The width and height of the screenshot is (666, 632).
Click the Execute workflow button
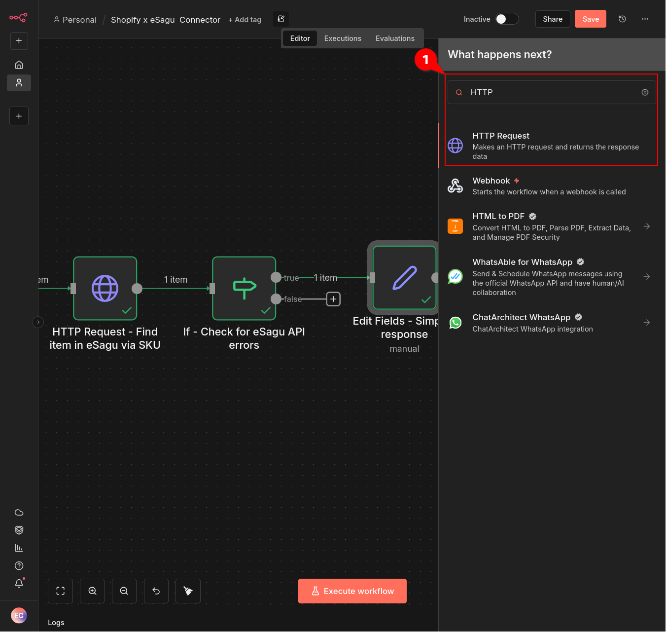tap(352, 591)
